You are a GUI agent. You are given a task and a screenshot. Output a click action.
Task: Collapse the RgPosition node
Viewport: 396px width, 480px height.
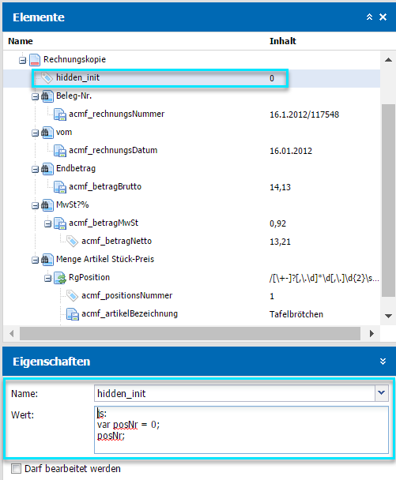[x=47, y=279]
